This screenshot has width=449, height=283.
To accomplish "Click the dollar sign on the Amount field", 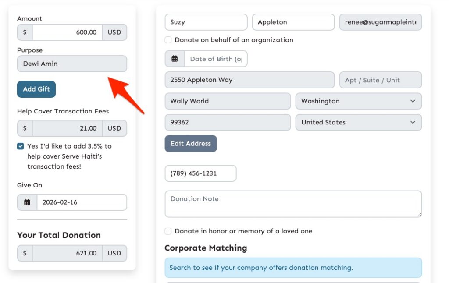I will coord(25,32).
